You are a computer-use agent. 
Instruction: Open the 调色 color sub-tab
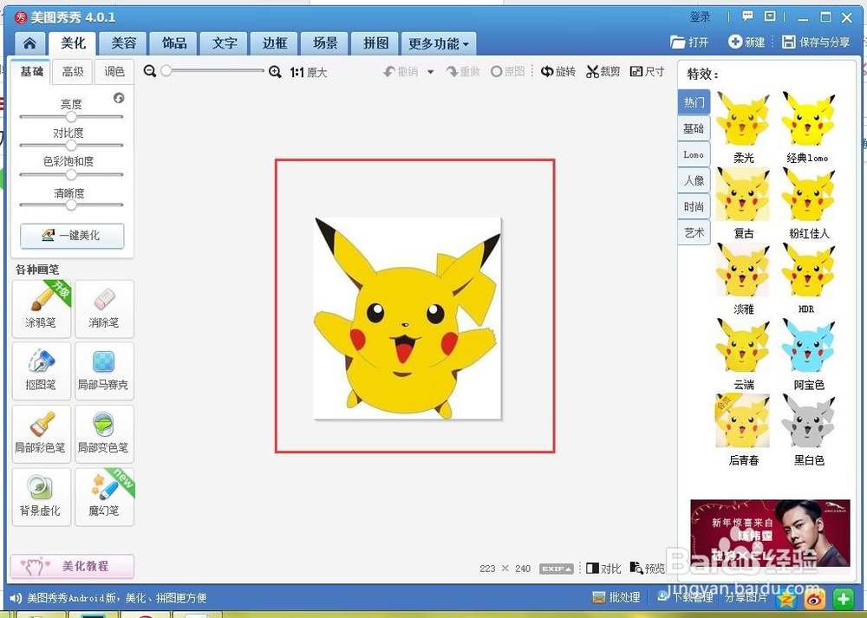114,71
